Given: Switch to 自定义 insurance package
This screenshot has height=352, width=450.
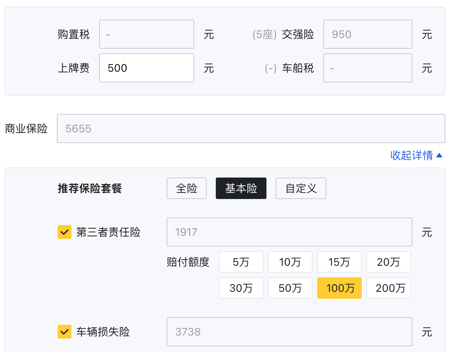Looking at the screenshot, I should (301, 188).
